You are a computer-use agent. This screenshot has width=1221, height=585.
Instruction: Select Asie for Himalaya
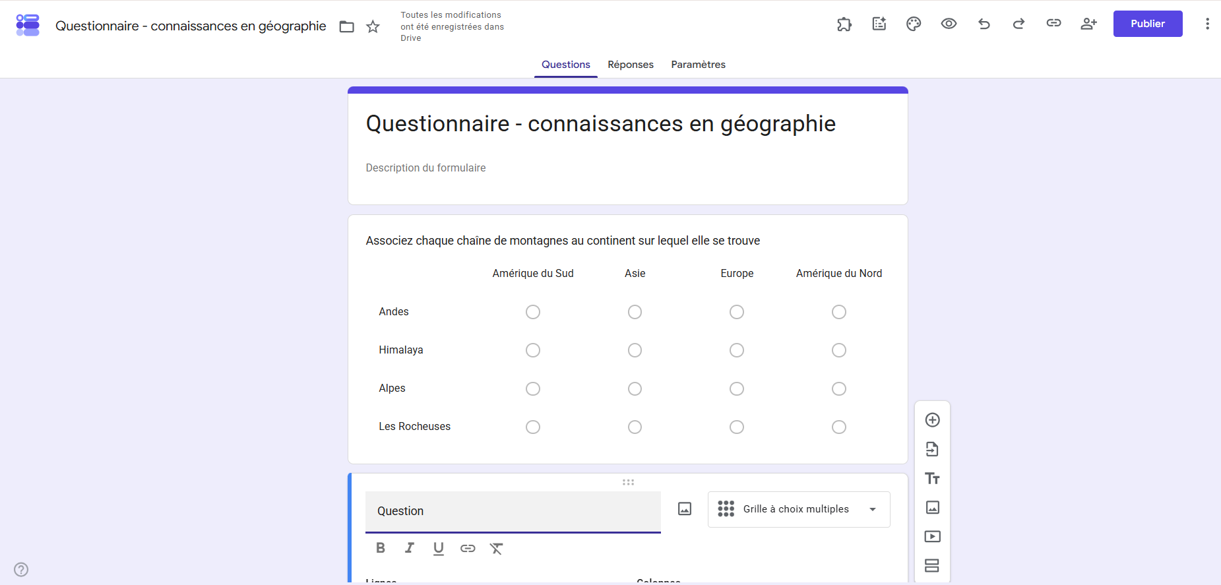[x=635, y=350]
